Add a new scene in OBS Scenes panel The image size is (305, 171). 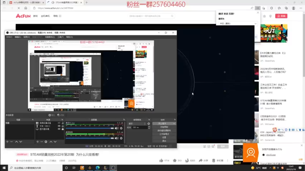tap(7, 142)
